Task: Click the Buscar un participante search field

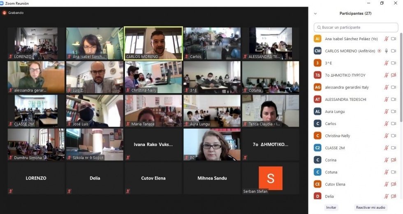Action: tap(356, 27)
